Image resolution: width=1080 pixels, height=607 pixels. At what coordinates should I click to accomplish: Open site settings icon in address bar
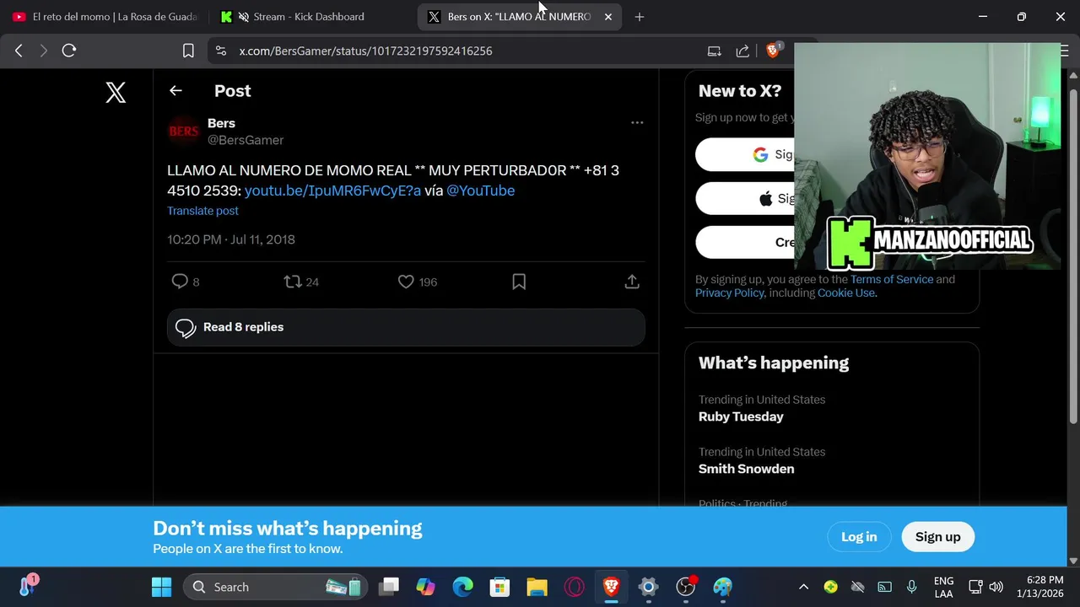coord(221,51)
